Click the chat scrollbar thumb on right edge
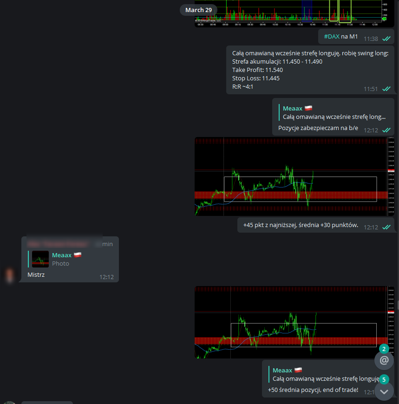Screen dimensions: 399x404 pyautogui.click(x=397, y=305)
